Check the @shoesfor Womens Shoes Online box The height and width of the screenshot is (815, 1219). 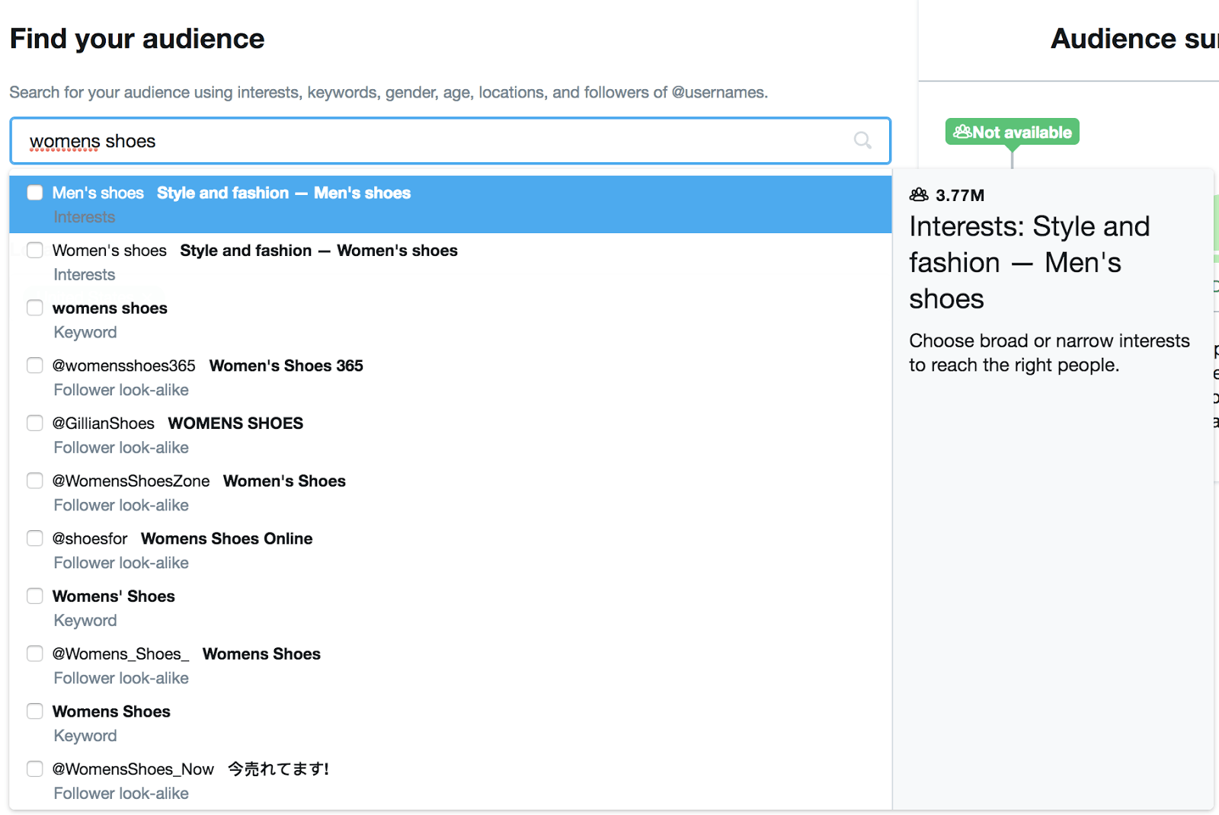coord(35,539)
